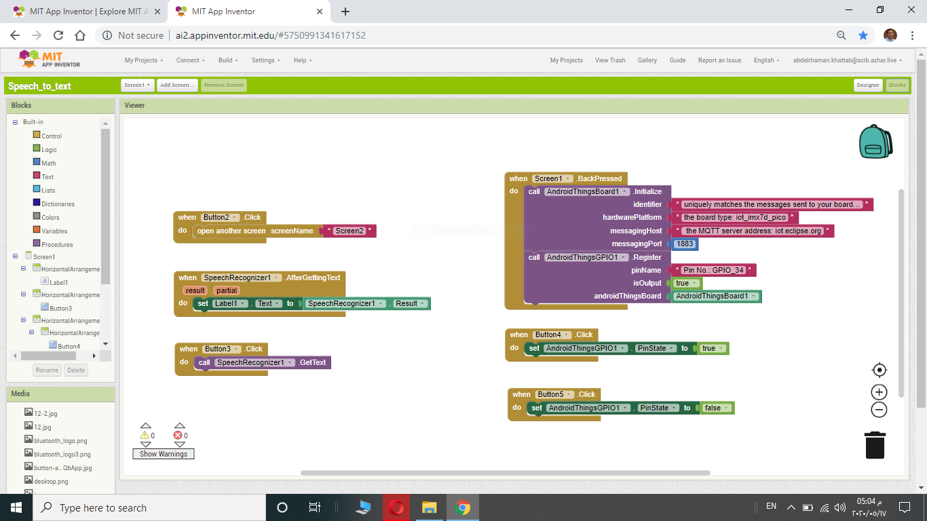Image resolution: width=927 pixels, height=521 pixels.
Task: Reload the App Inventor page
Action: (58, 35)
